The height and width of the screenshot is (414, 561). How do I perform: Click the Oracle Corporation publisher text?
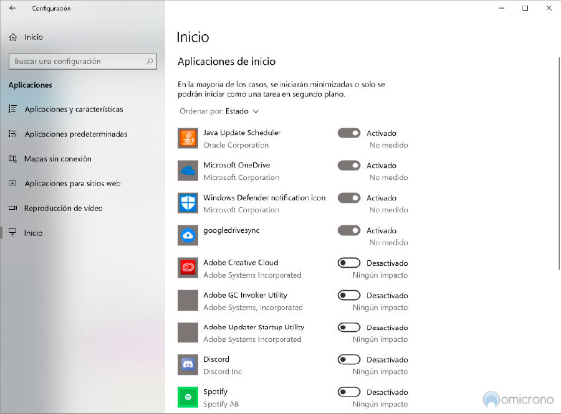(236, 145)
